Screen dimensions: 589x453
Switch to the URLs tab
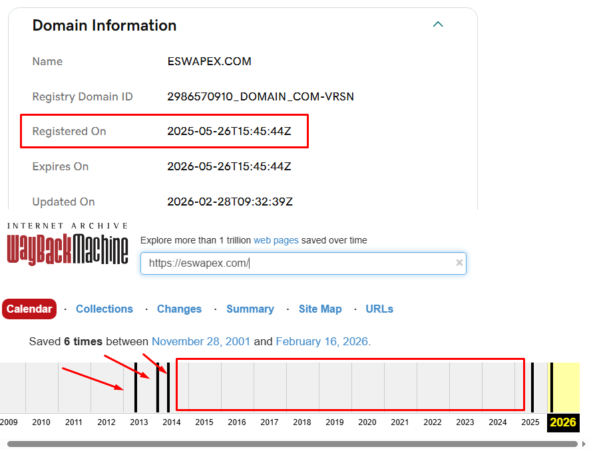pos(379,309)
